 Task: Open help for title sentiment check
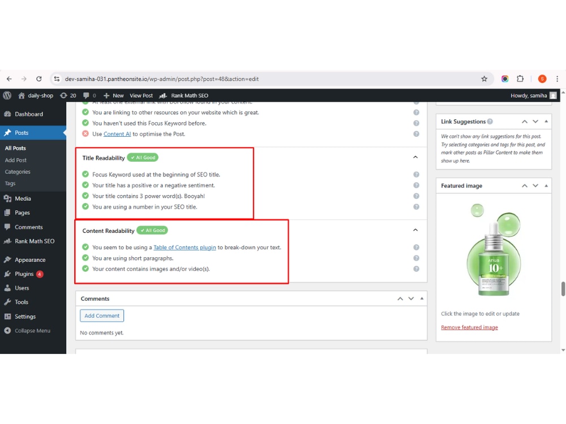pyautogui.click(x=416, y=185)
